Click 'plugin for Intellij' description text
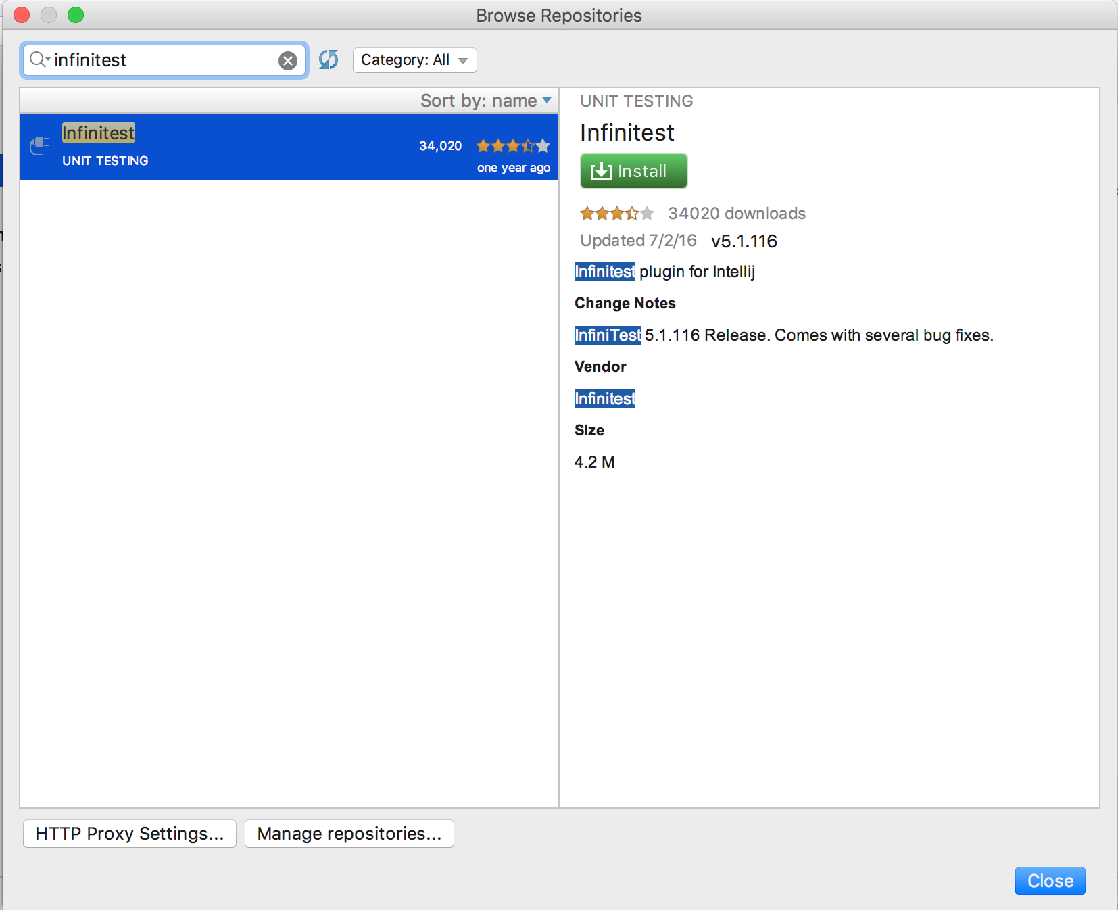The image size is (1118, 910). (697, 272)
